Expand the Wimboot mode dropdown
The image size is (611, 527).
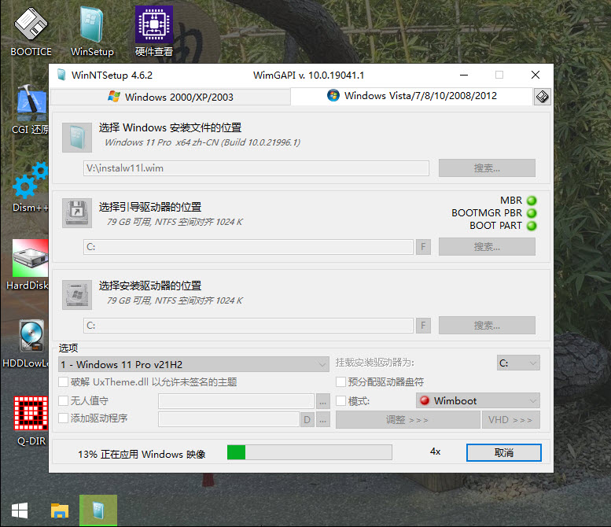pos(478,400)
